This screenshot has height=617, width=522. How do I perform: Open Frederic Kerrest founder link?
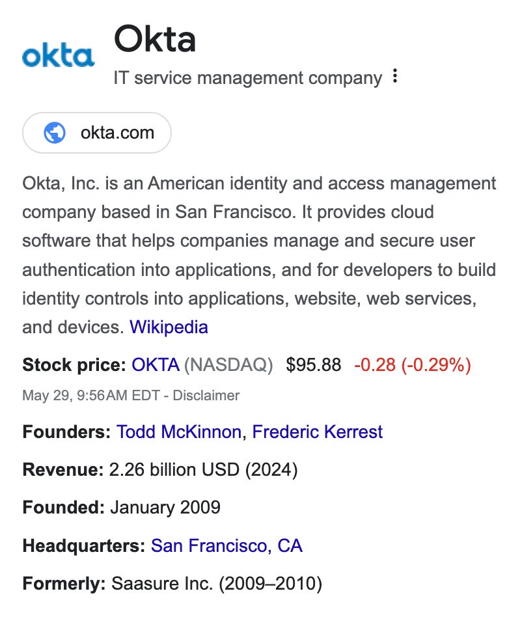[317, 432]
